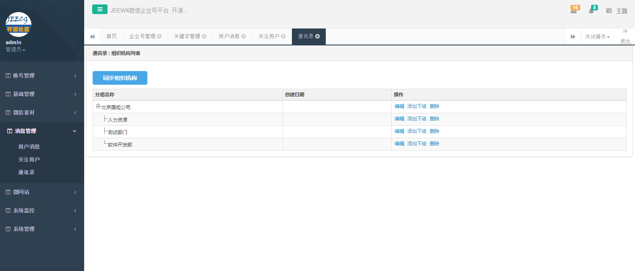Toggle sidebar with green hamburger button
635x271 pixels.
pyautogui.click(x=99, y=9)
